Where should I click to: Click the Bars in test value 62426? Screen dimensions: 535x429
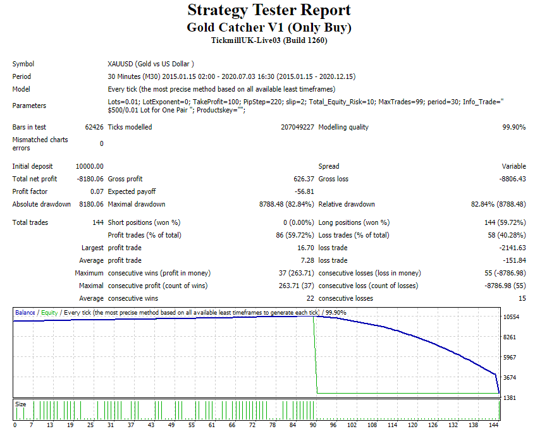[94, 127]
